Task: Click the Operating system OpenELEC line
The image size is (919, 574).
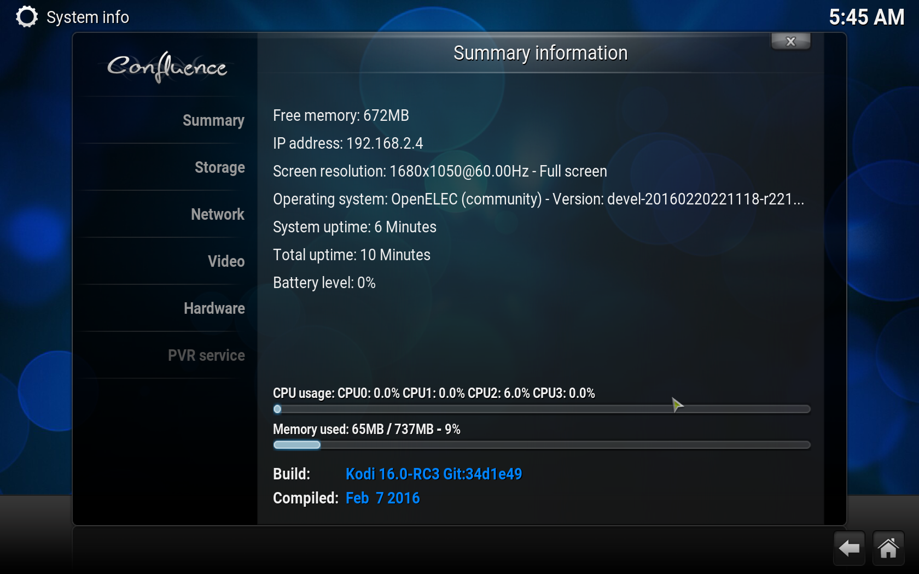Action: 538,199
